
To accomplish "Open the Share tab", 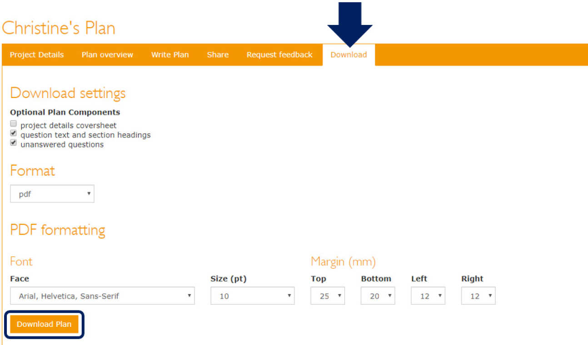I will (218, 55).
